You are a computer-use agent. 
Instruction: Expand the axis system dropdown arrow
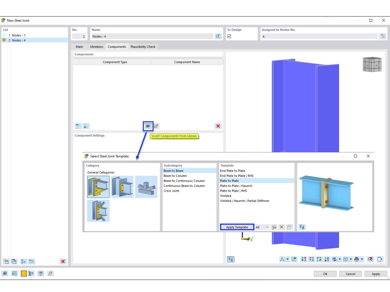click(x=287, y=259)
